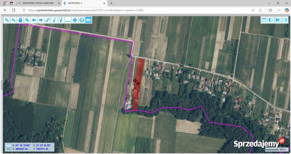
Task: Click the browser back arrow
Action: [5, 10]
